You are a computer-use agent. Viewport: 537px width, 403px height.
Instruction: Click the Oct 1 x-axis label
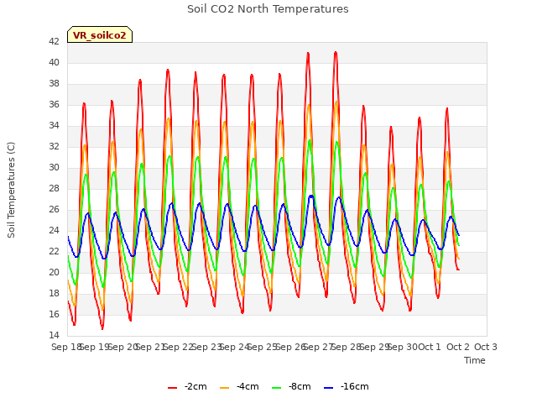click(430, 347)
